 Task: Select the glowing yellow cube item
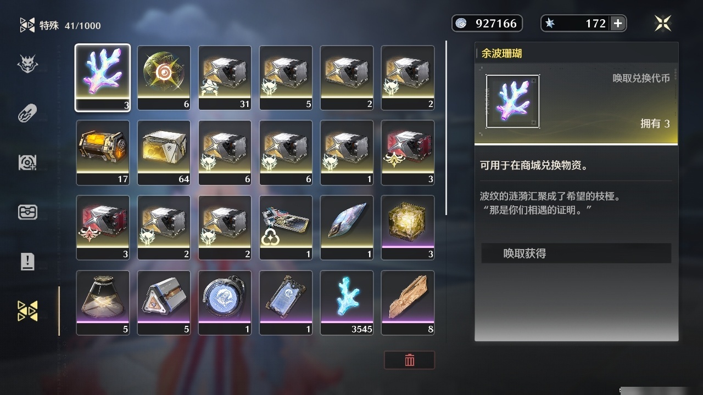click(x=408, y=228)
